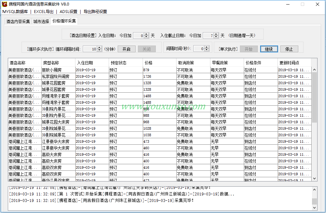
Task: Open the 导出路径设置 menu
Action: 95,12
